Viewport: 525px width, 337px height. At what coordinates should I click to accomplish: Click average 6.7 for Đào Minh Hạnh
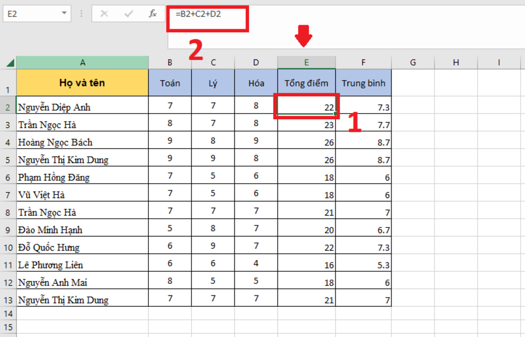[363, 228]
